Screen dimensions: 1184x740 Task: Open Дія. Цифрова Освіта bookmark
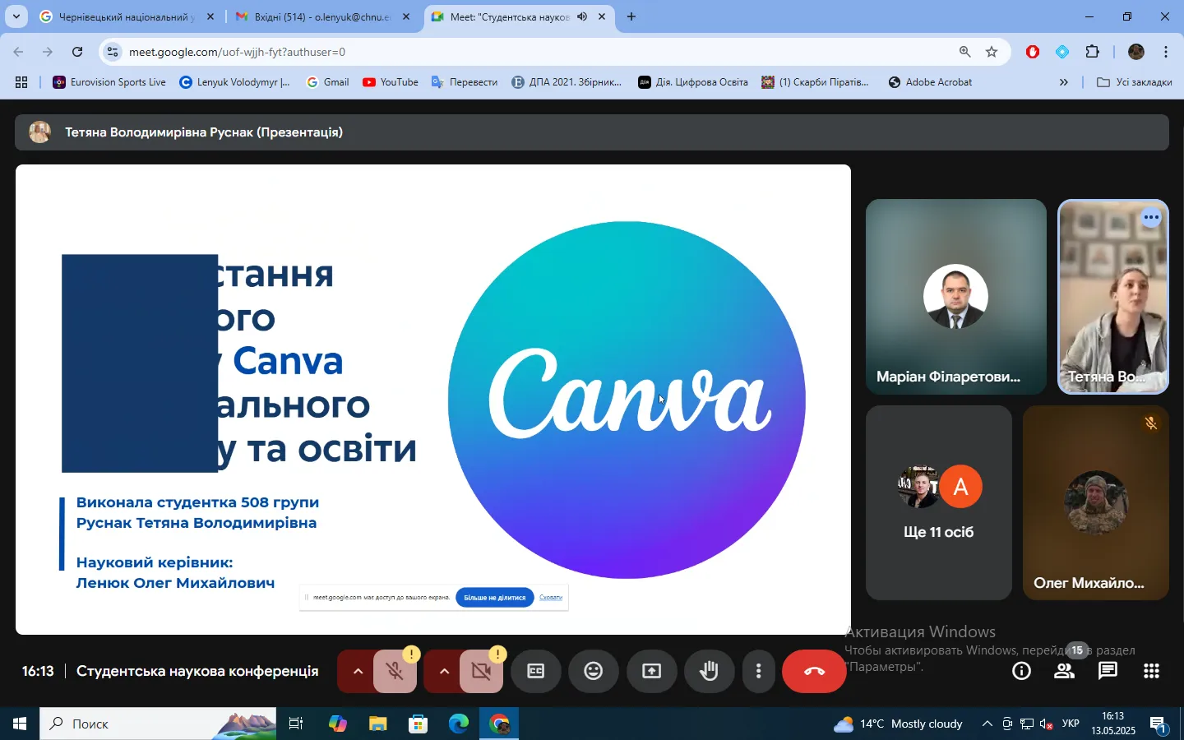(693, 82)
